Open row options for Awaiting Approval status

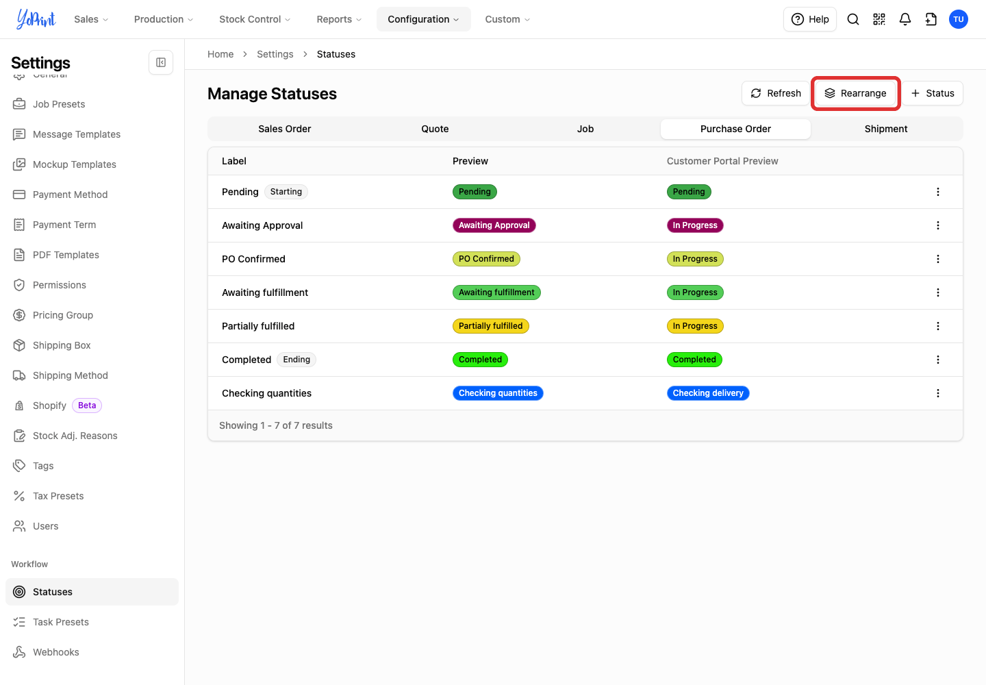coord(938,225)
